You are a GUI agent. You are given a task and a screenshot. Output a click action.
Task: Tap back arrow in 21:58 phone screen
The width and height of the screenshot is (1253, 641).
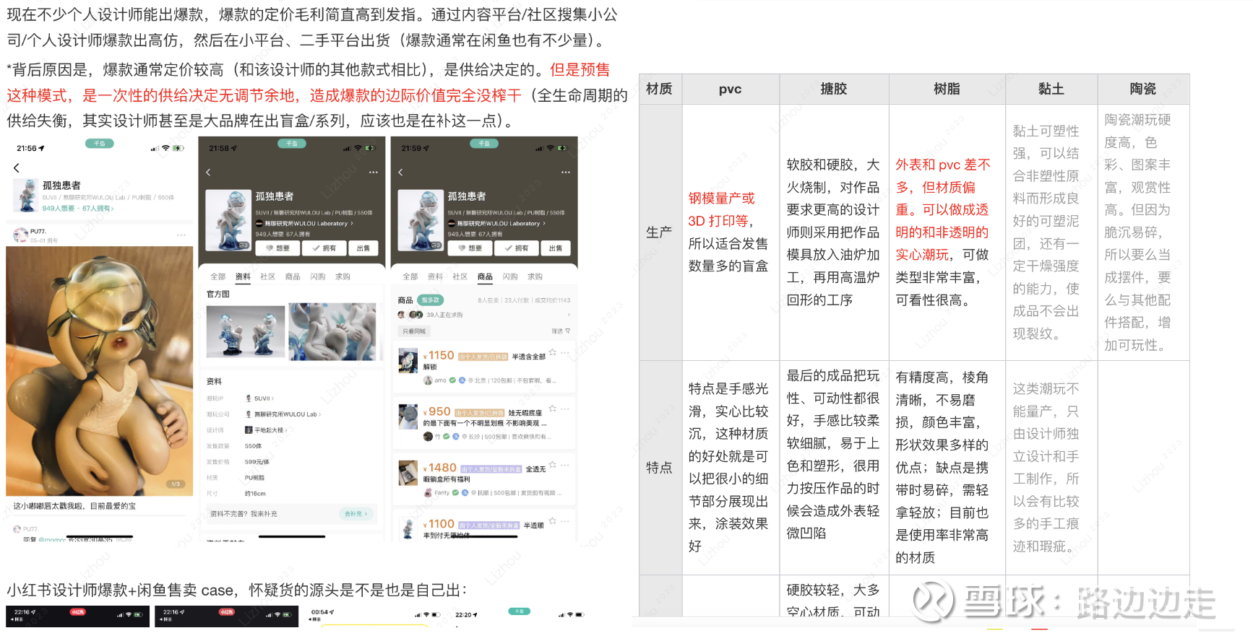pos(208,172)
